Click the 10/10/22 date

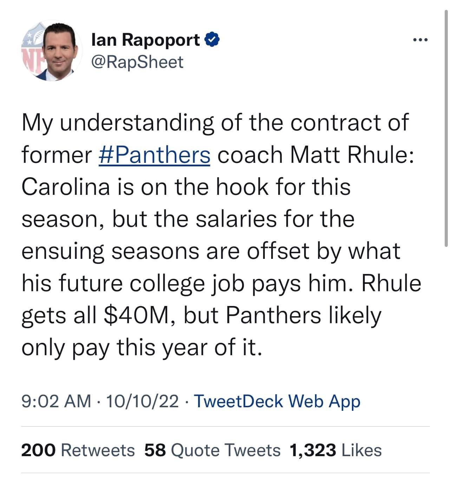click(144, 401)
